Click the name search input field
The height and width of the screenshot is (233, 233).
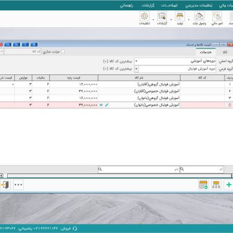point(139,170)
